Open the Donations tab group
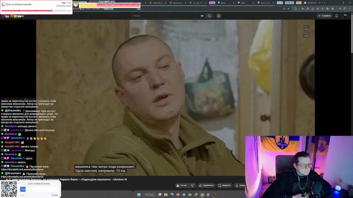The height and width of the screenshot is (198, 353). [289, 3]
